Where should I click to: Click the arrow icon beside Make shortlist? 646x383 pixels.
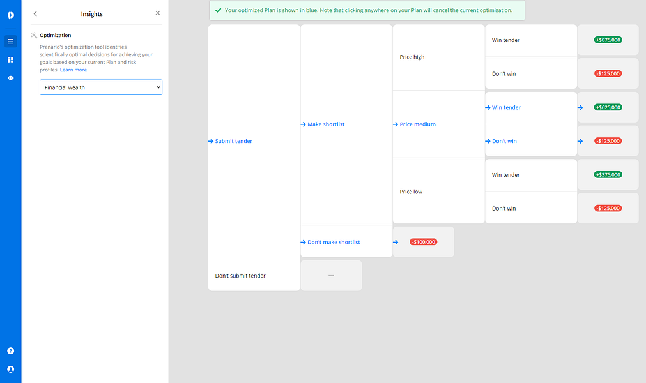pyautogui.click(x=304, y=124)
